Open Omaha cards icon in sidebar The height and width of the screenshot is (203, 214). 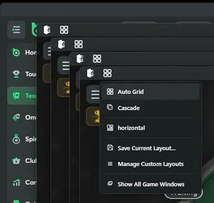click(16, 117)
